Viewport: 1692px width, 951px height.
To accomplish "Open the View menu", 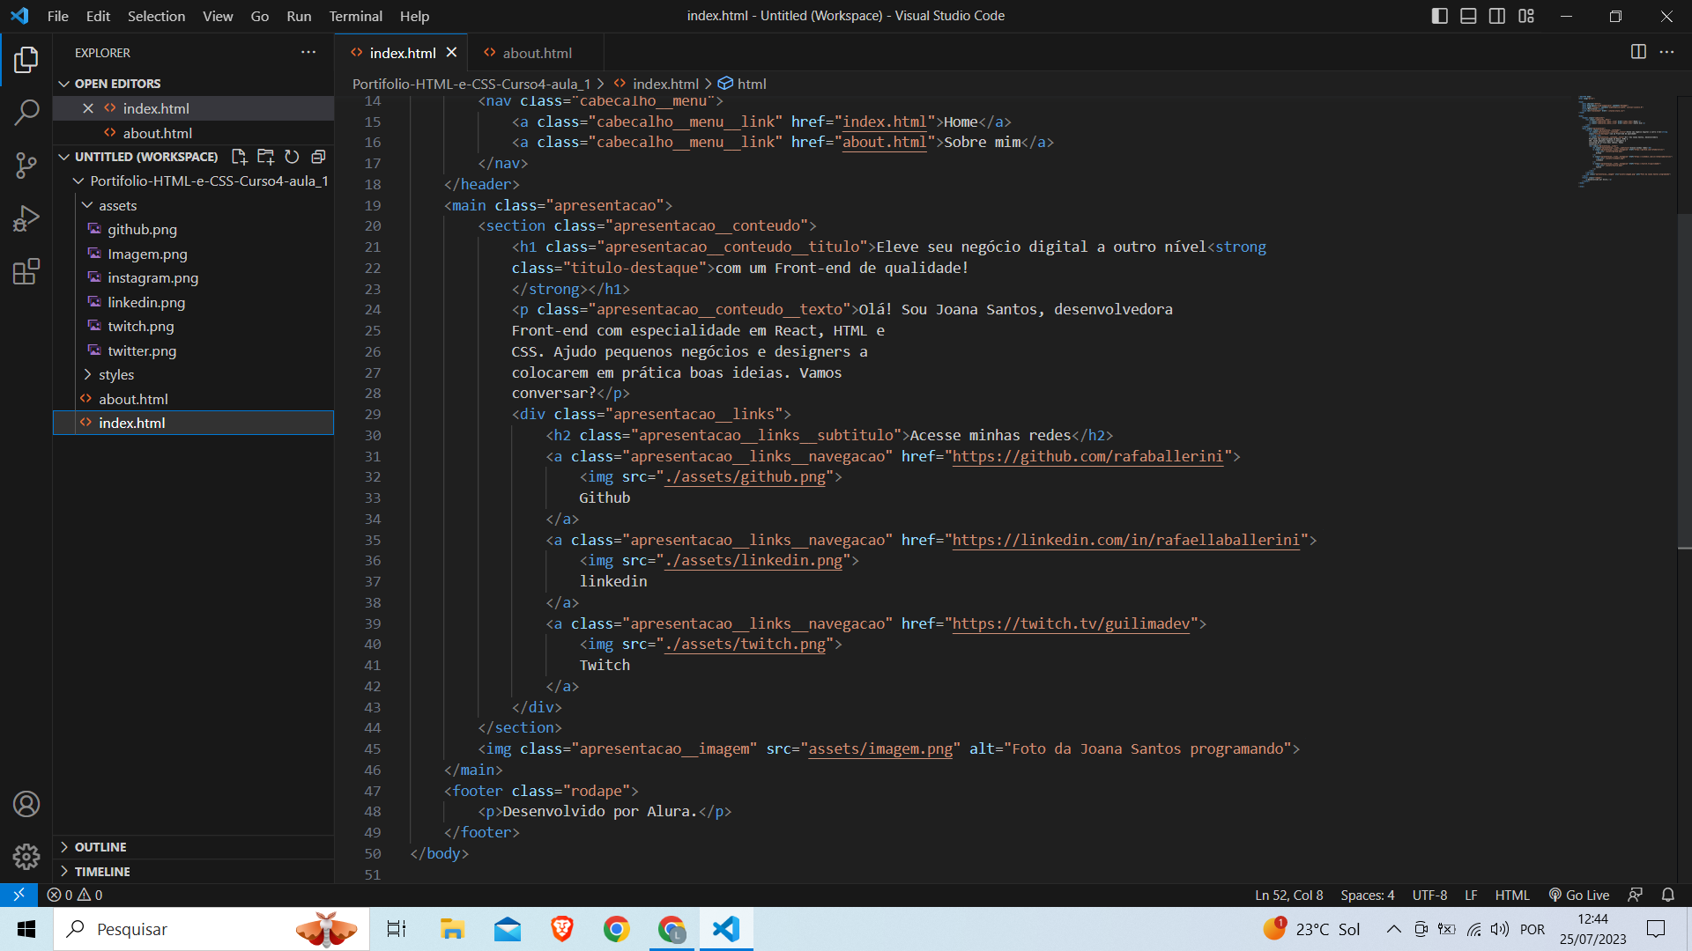I will (218, 16).
